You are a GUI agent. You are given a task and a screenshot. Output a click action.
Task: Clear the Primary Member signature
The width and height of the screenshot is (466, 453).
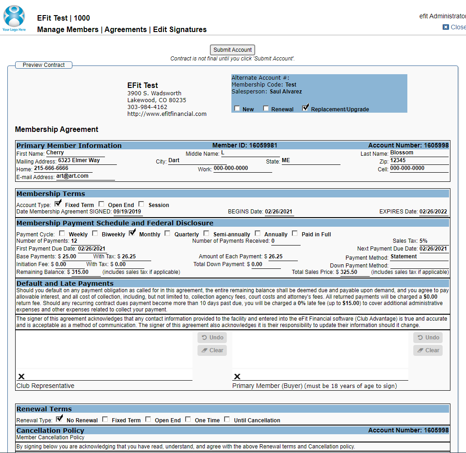point(428,350)
